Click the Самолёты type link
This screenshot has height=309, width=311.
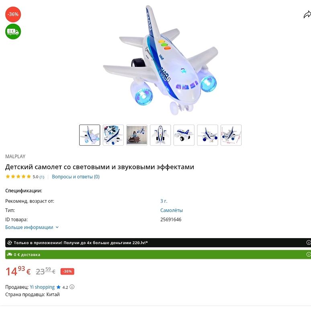click(x=171, y=210)
